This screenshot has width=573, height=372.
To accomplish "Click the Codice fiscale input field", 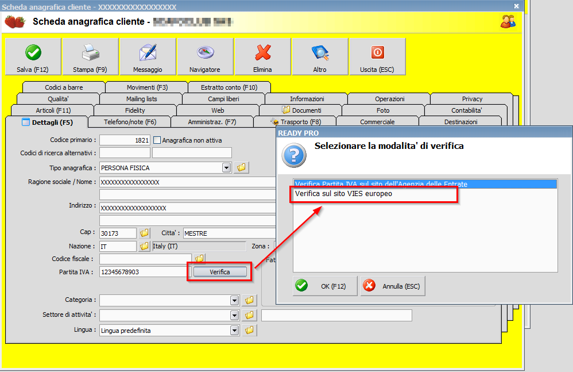I will 145,259.
